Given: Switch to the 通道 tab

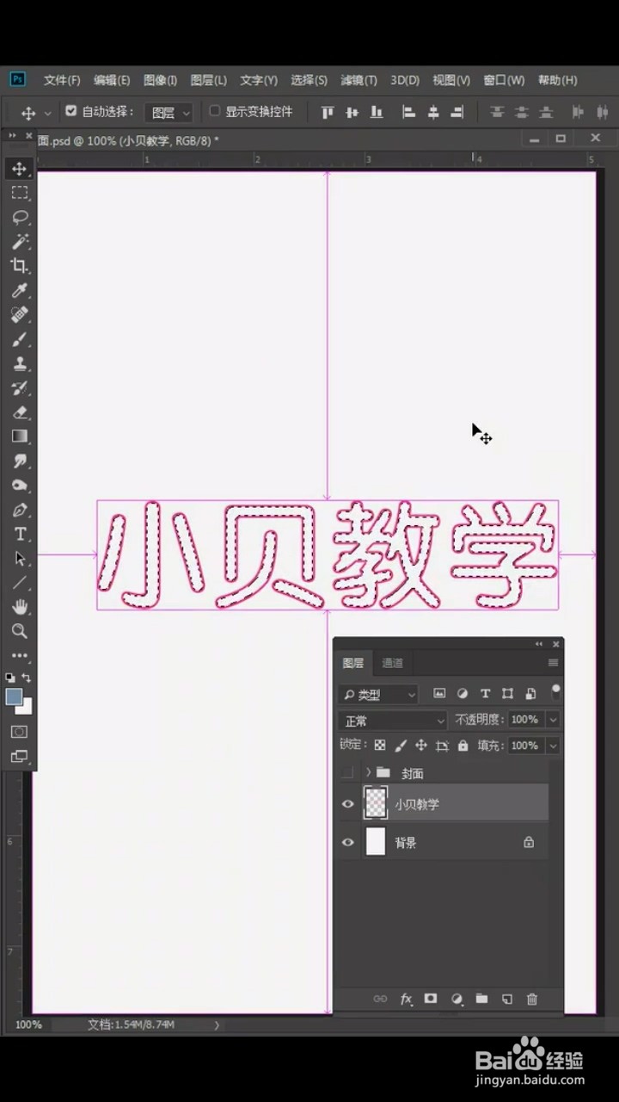Looking at the screenshot, I should point(392,663).
